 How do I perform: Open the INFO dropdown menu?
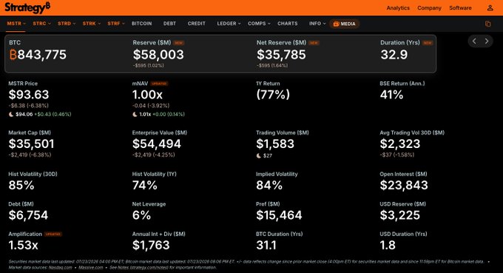pos(317,24)
